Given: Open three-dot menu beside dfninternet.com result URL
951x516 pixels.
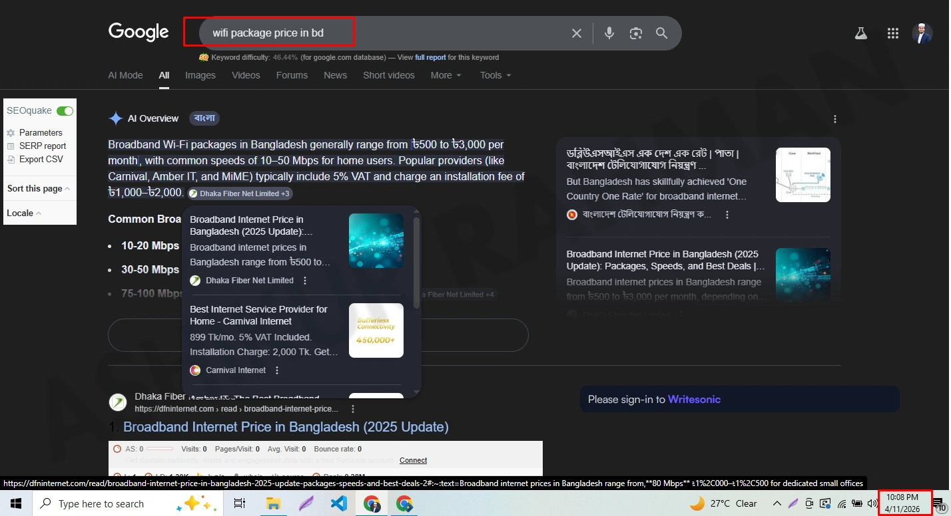Looking at the screenshot, I should point(353,409).
